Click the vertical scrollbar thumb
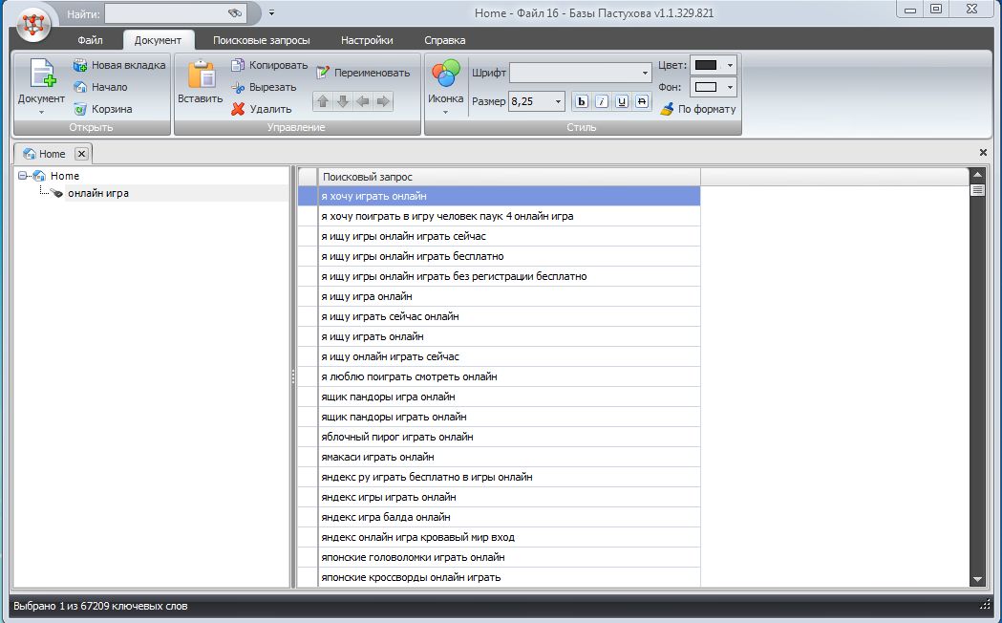The height and width of the screenshot is (623, 1002). pyautogui.click(x=976, y=190)
